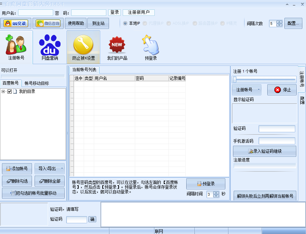Click 注册新用户 to register new user

click(x=140, y=12)
